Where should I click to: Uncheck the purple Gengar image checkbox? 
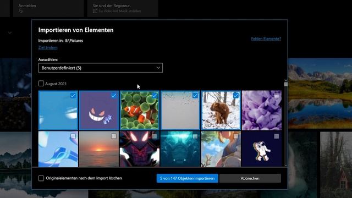[114, 95]
